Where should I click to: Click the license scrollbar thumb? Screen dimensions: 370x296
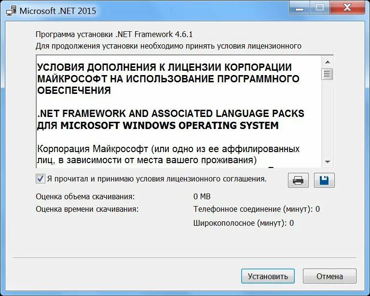pos(327,74)
